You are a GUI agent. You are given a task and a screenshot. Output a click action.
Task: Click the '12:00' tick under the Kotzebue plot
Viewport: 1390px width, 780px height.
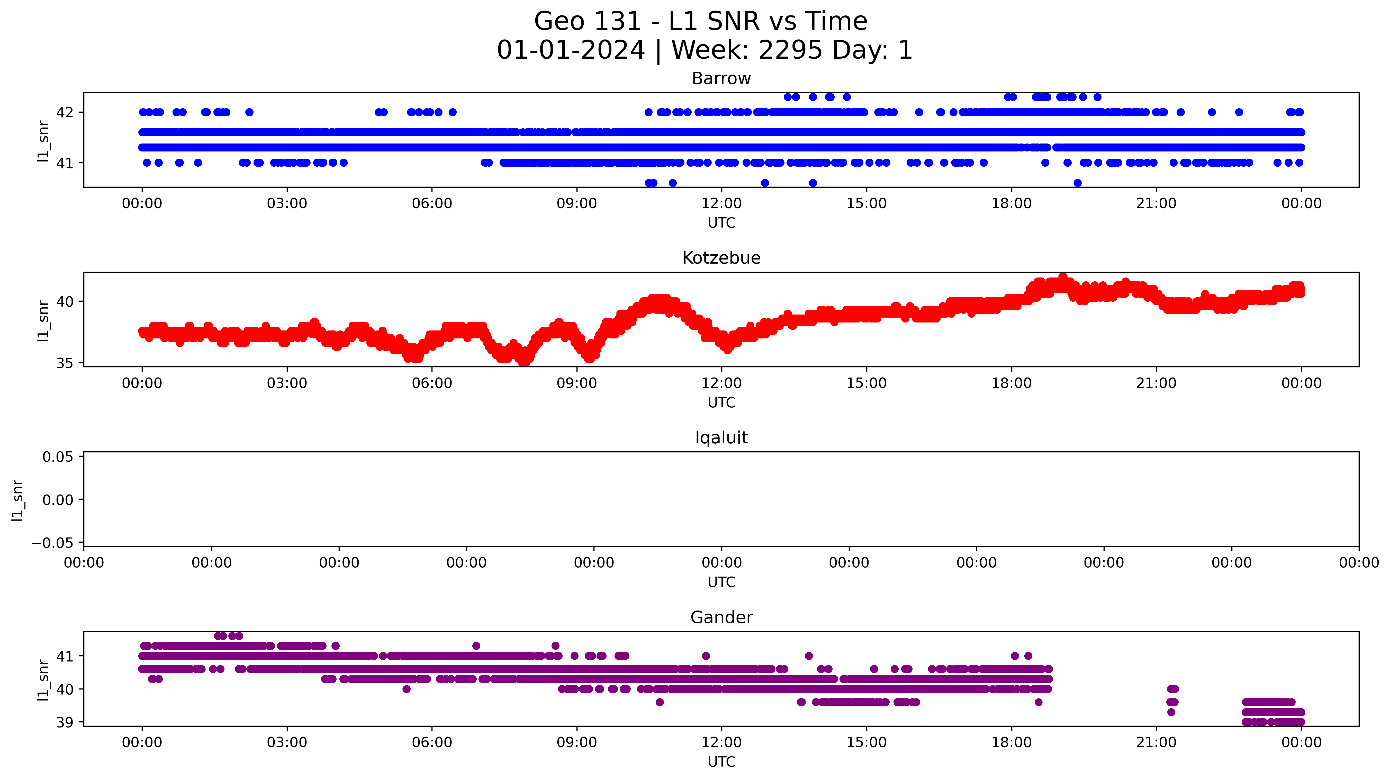pyautogui.click(x=721, y=383)
